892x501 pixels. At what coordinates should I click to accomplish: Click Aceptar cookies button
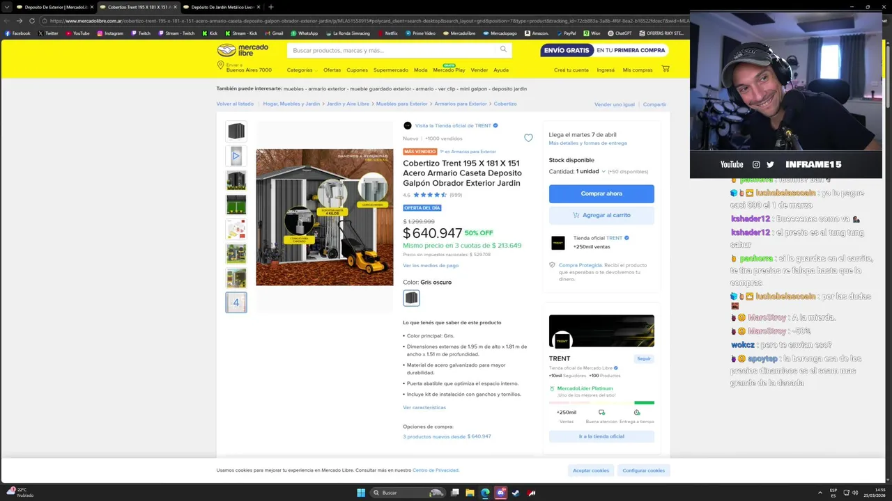tap(590, 470)
